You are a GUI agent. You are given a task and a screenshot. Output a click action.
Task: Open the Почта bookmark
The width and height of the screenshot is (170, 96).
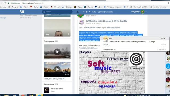pos(24,7)
